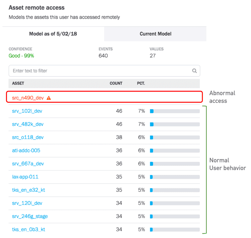Switch to the Current Model tab
Image resolution: width=251 pixels, height=238 pixels.
[x=155, y=34]
